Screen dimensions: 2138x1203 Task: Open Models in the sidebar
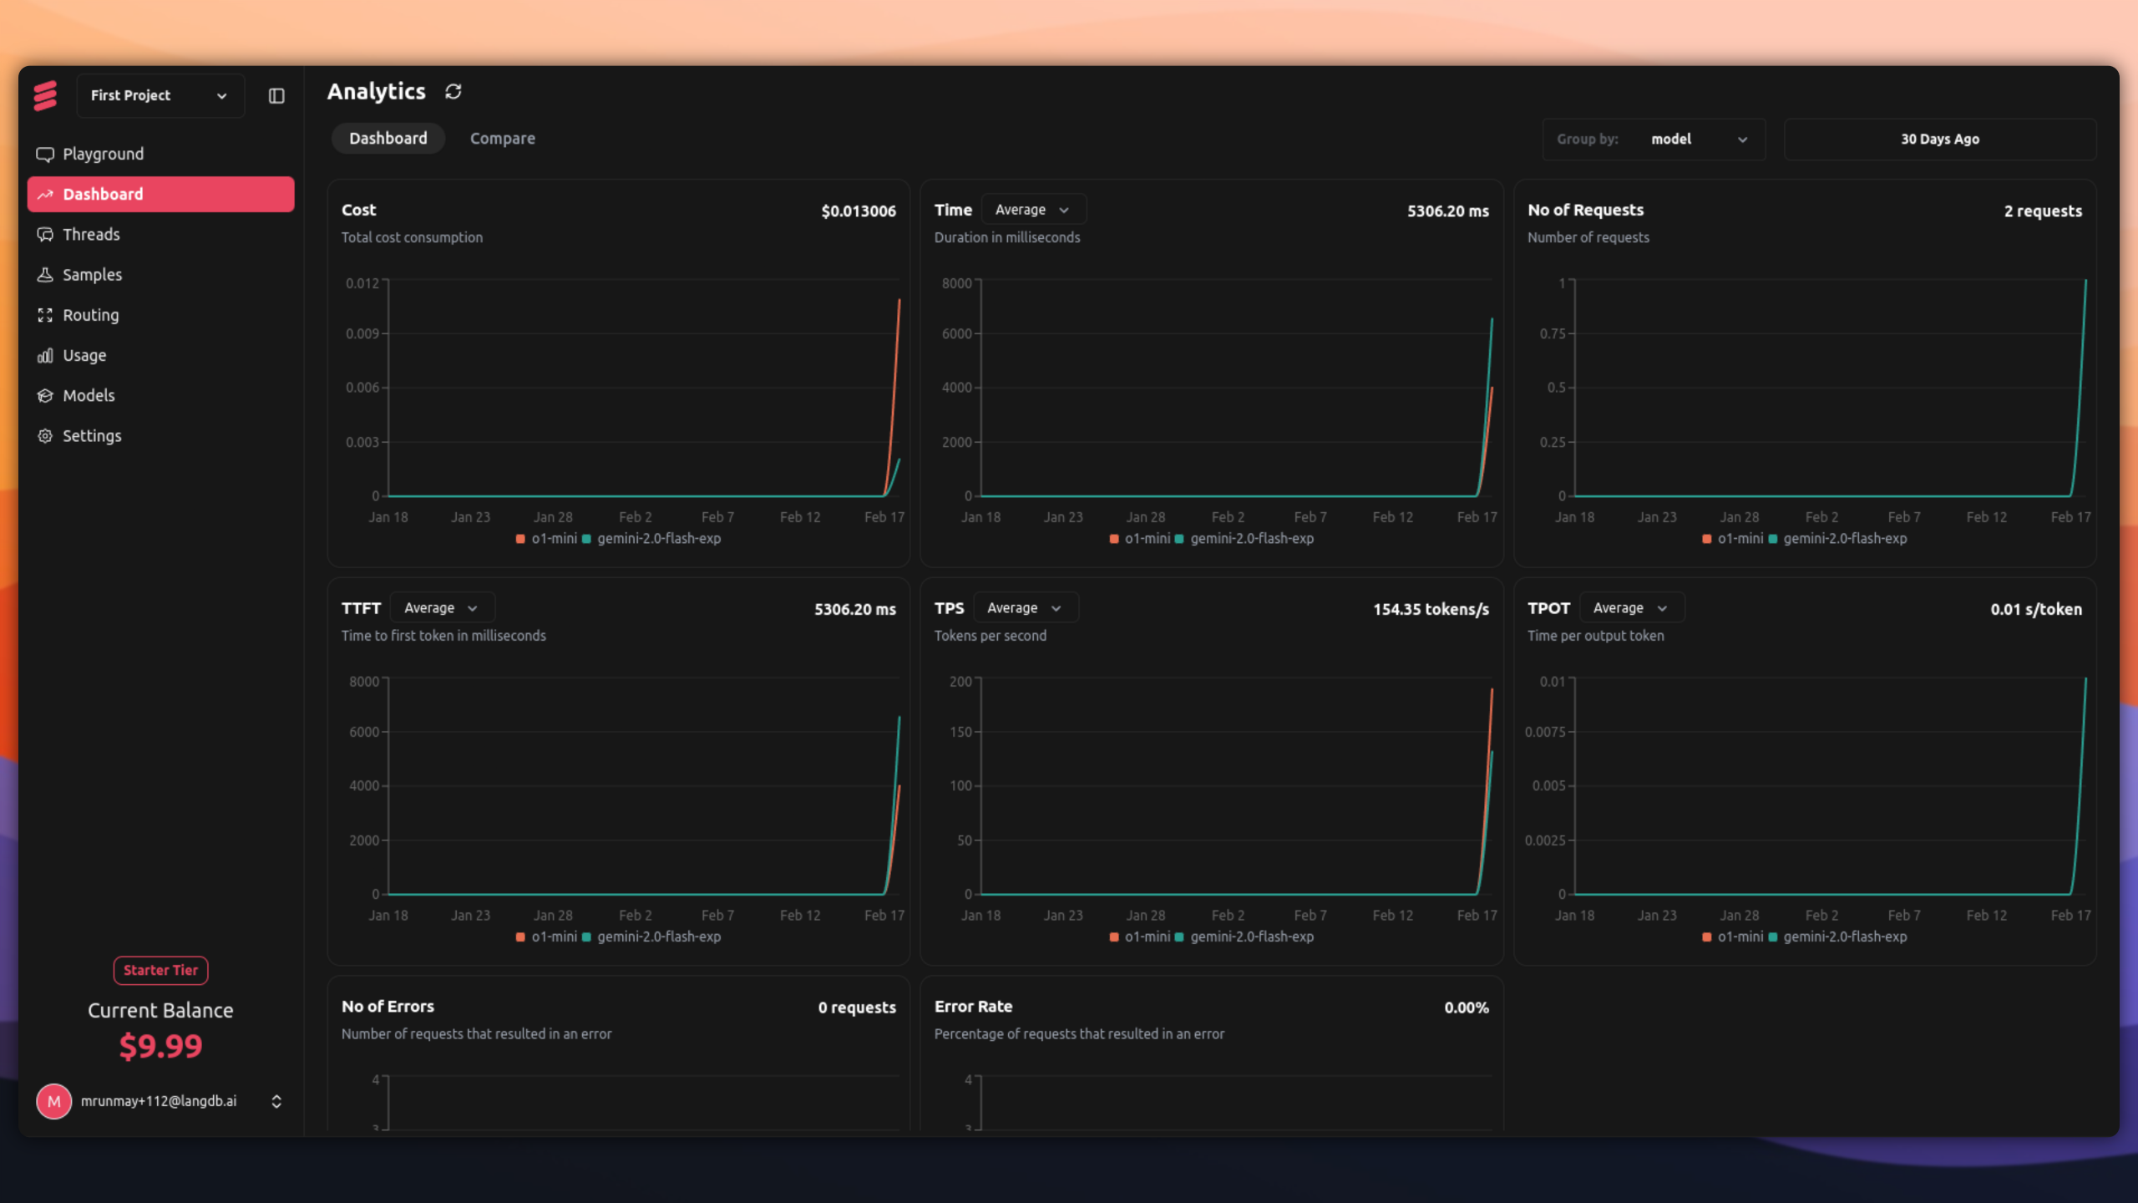click(x=89, y=395)
